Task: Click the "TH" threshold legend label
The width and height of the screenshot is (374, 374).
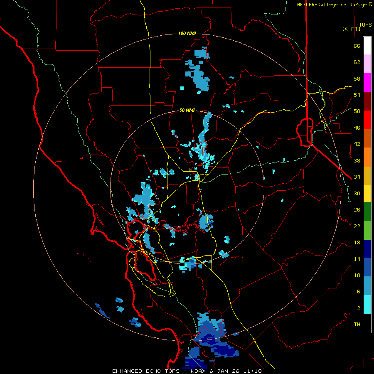Action: tap(357, 325)
